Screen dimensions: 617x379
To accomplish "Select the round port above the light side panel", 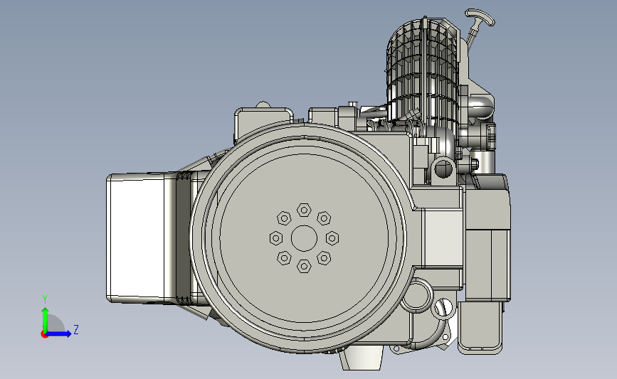I will [x=443, y=169].
